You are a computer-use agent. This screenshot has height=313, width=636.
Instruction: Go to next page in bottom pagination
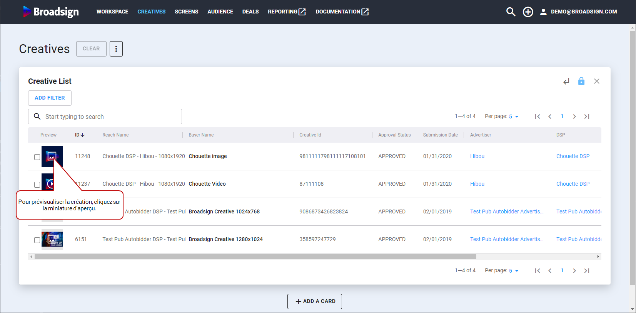[574, 271]
